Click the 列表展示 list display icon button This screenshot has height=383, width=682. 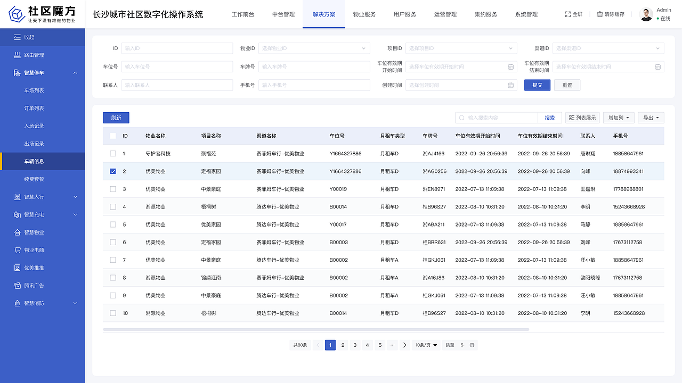coord(572,117)
